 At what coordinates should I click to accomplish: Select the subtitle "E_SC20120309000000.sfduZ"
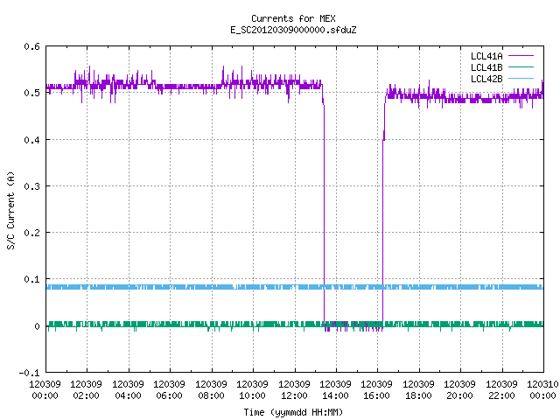pos(293,30)
